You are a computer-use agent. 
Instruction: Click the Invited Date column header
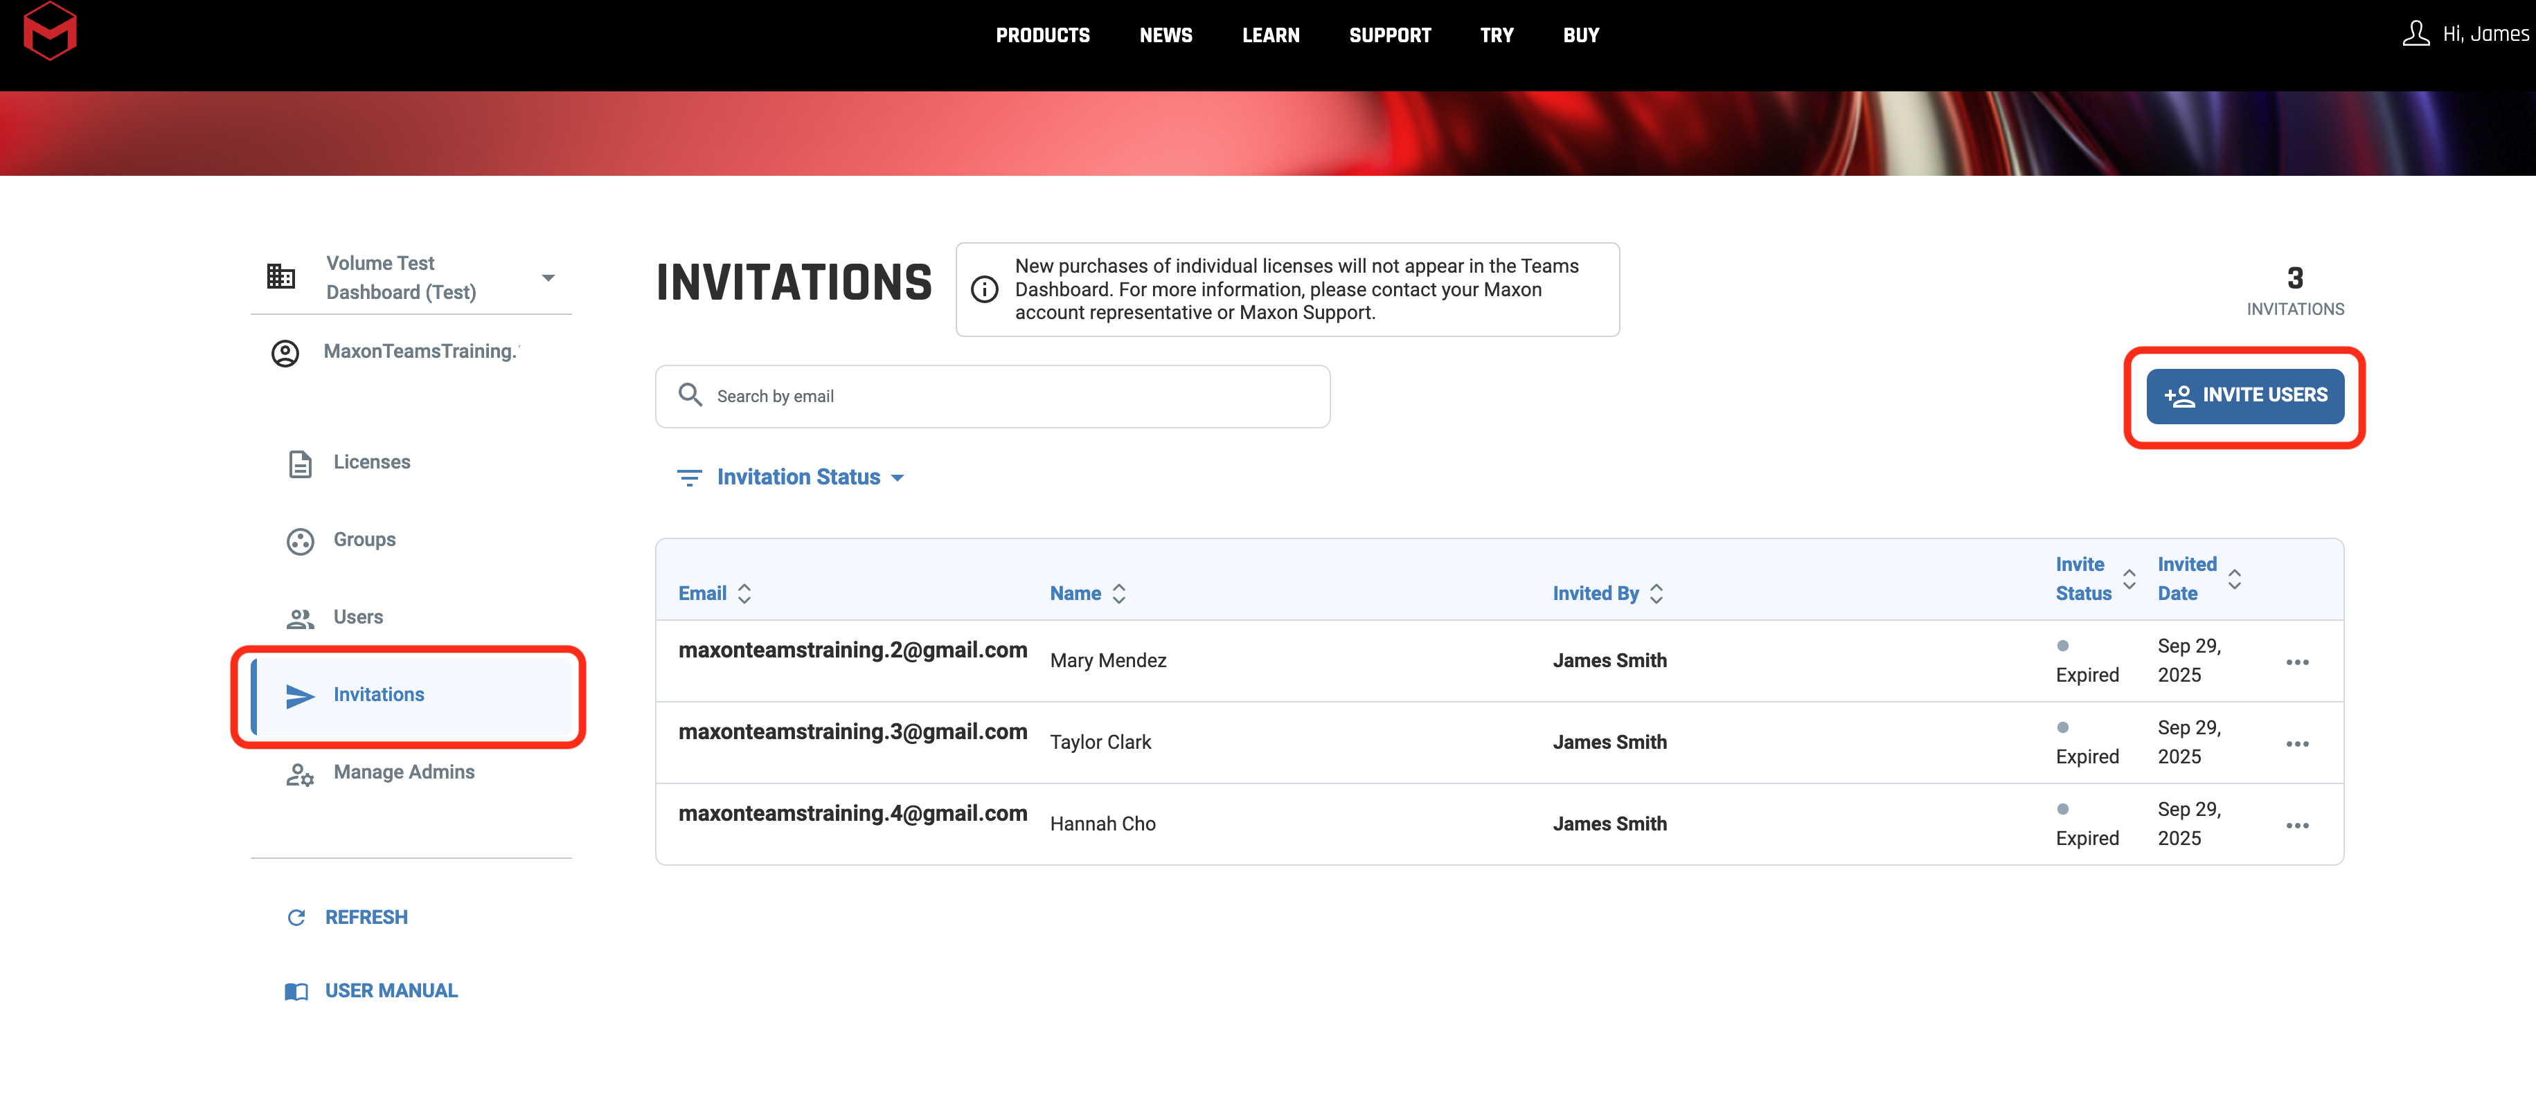pyautogui.click(x=2186, y=579)
